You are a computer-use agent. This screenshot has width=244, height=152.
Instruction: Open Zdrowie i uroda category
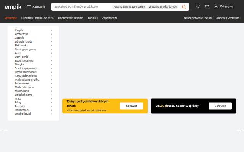click(x=23, y=41)
